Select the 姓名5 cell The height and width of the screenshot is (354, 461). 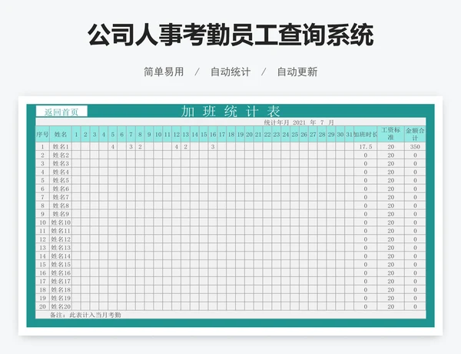(61, 180)
